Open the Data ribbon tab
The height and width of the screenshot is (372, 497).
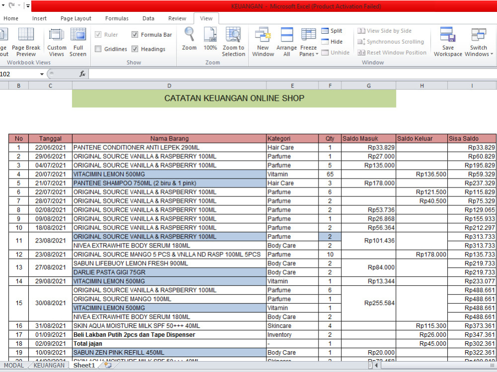(x=148, y=18)
